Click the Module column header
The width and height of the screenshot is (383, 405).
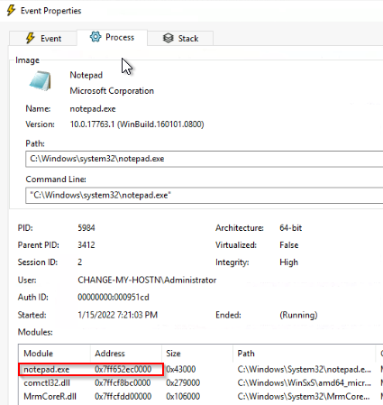click(54, 354)
